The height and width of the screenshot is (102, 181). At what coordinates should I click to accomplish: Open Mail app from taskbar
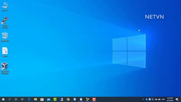tap(49, 99)
